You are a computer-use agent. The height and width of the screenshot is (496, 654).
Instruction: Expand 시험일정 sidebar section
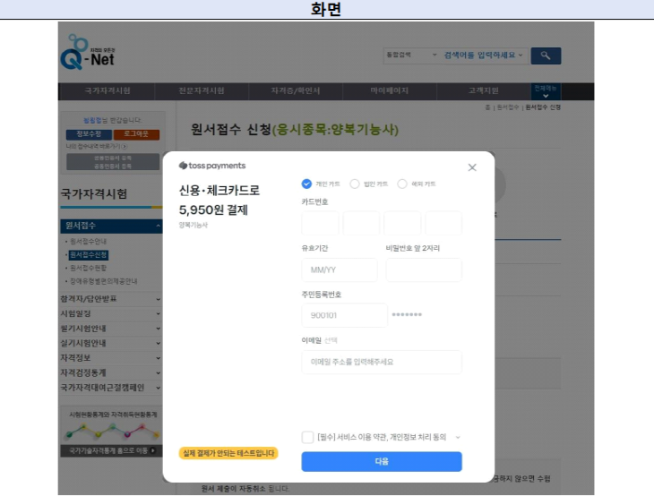(111, 313)
